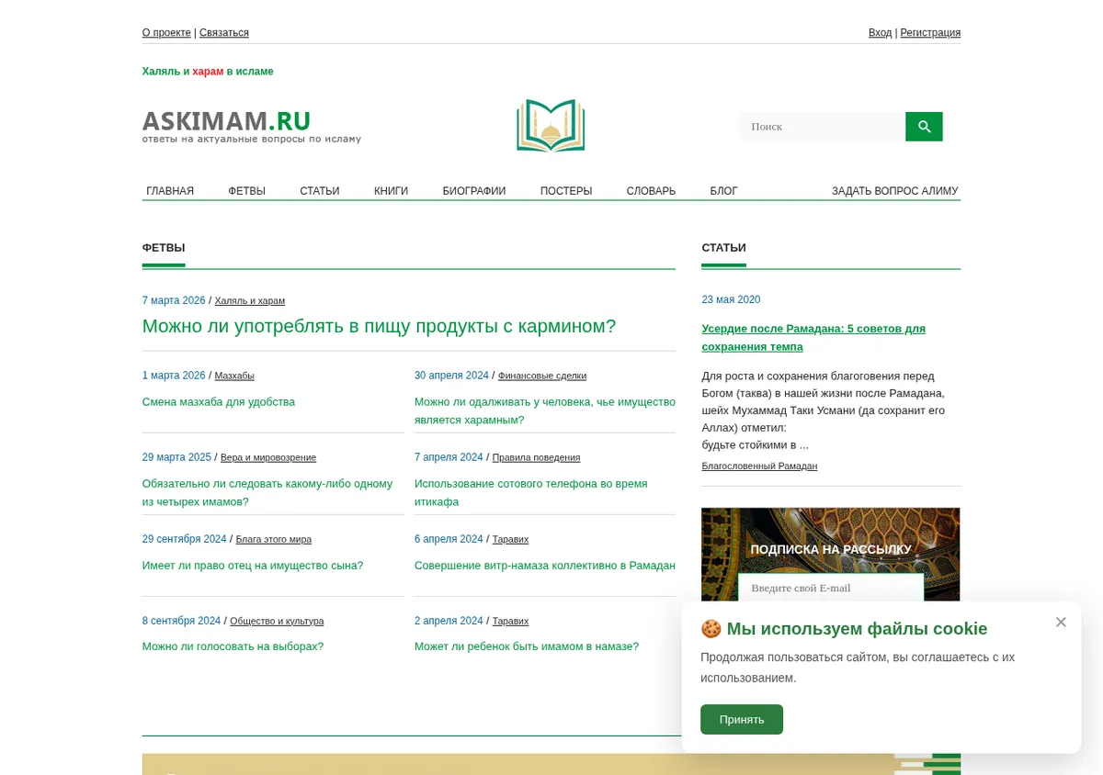Click the Поиск search field
Viewport: 1103px width, 775px height.
point(822,127)
